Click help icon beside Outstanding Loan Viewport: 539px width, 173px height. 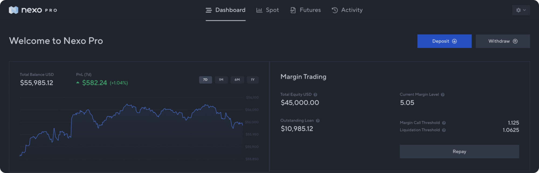pyautogui.click(x=318, y=121)
